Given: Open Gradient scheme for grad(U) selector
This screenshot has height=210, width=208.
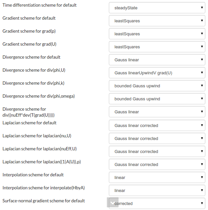Looking at the screenshot, I should tap(157, 47).
